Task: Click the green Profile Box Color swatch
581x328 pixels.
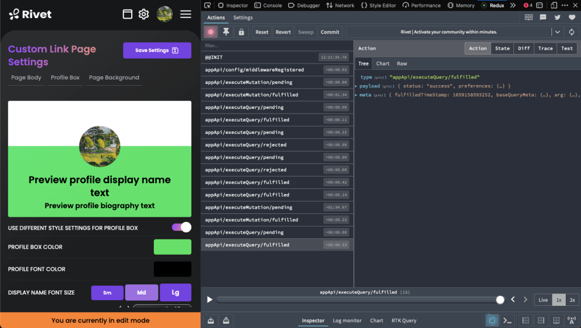Action: [172, 247]
